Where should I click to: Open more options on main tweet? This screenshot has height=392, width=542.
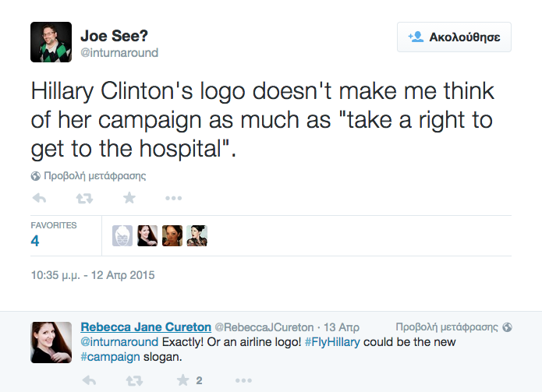173,198
